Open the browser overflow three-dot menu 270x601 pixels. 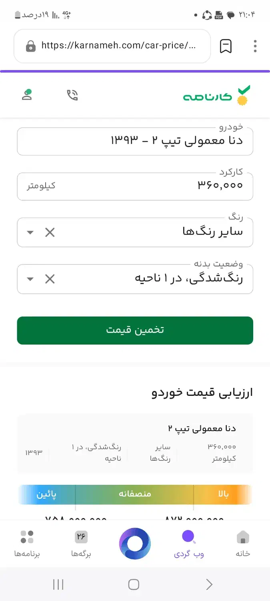tap(255, 46)
